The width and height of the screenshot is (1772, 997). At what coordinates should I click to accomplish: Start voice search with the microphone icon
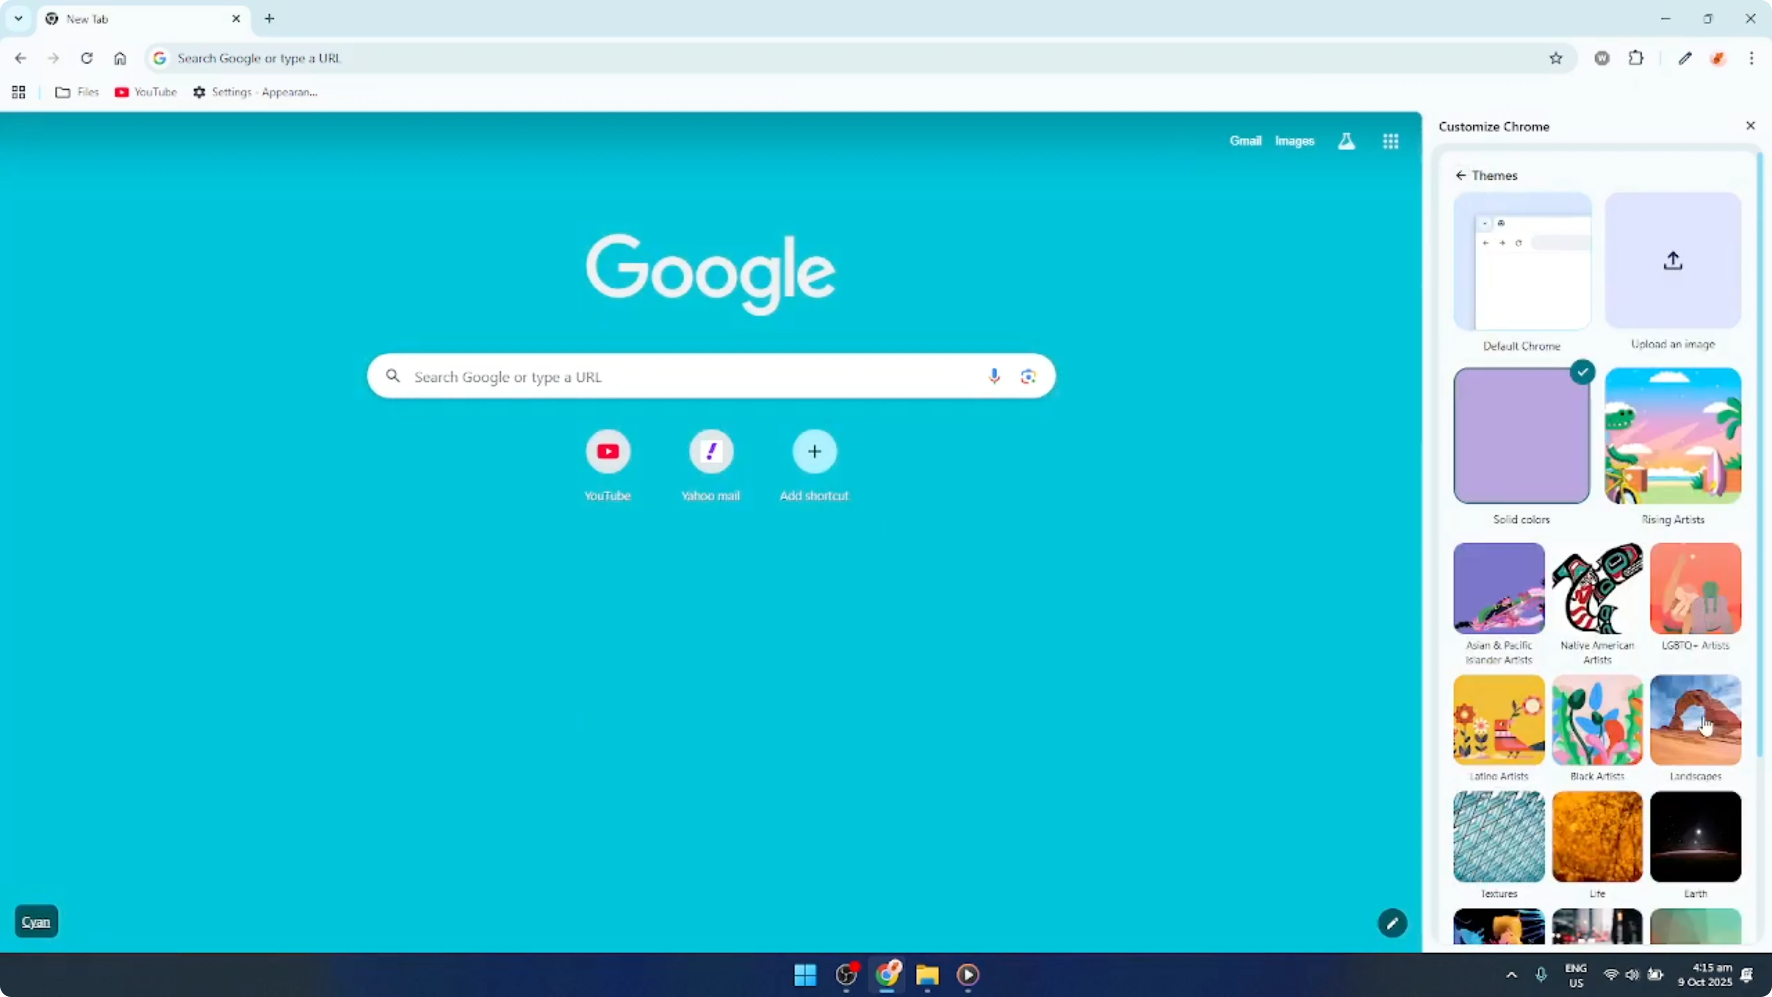tap(994, 376)
